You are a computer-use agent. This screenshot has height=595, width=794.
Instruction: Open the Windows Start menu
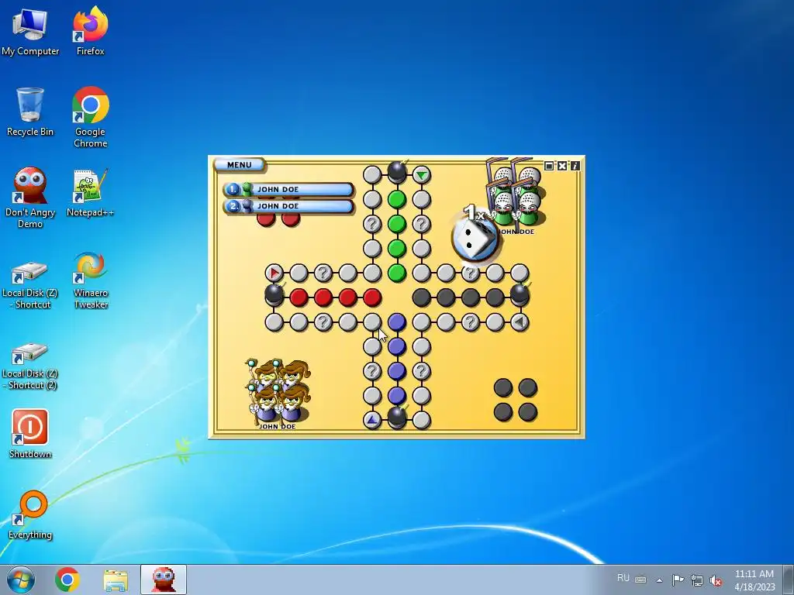[20, 580]
